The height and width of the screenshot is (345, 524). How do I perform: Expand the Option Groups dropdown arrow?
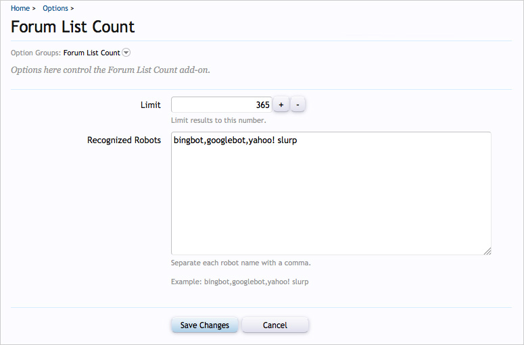coord(126,53)
